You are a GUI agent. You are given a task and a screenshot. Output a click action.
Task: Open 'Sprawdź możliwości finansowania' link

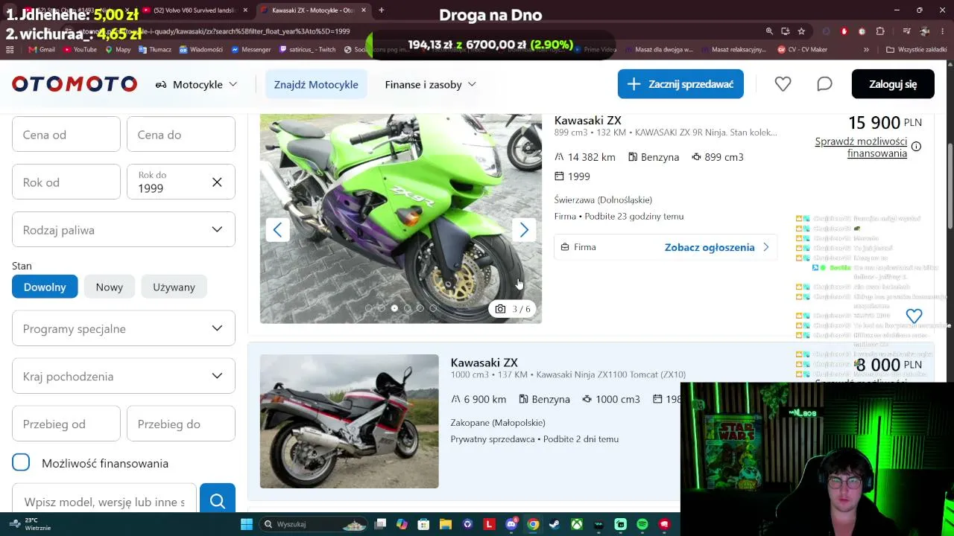861,147
